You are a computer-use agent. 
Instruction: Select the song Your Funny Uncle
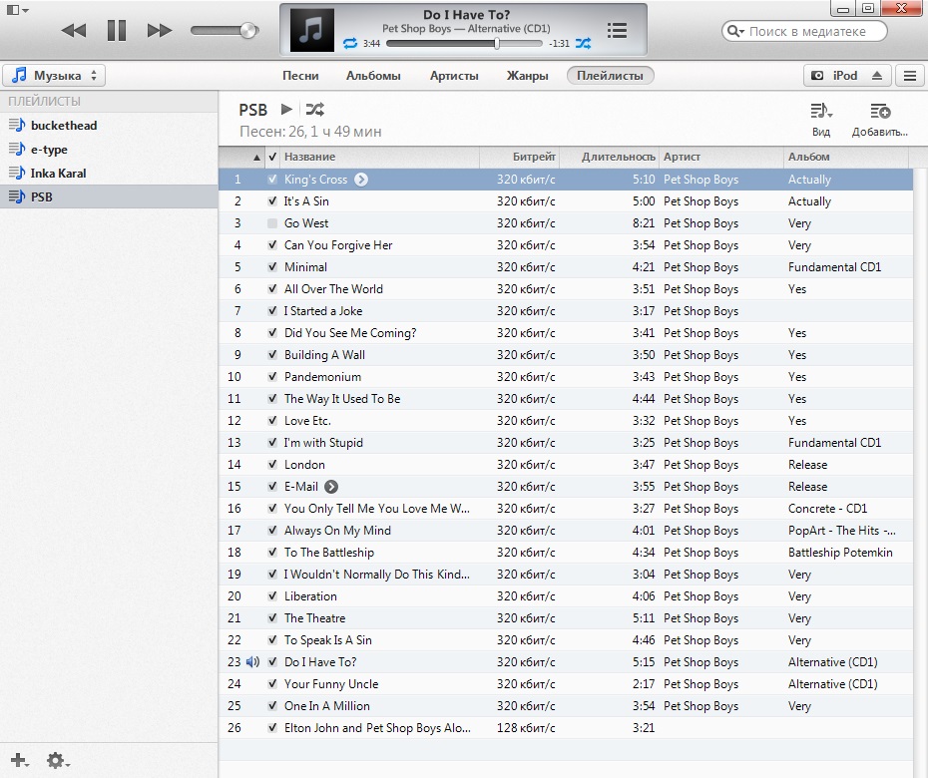[x=566, y=684]
